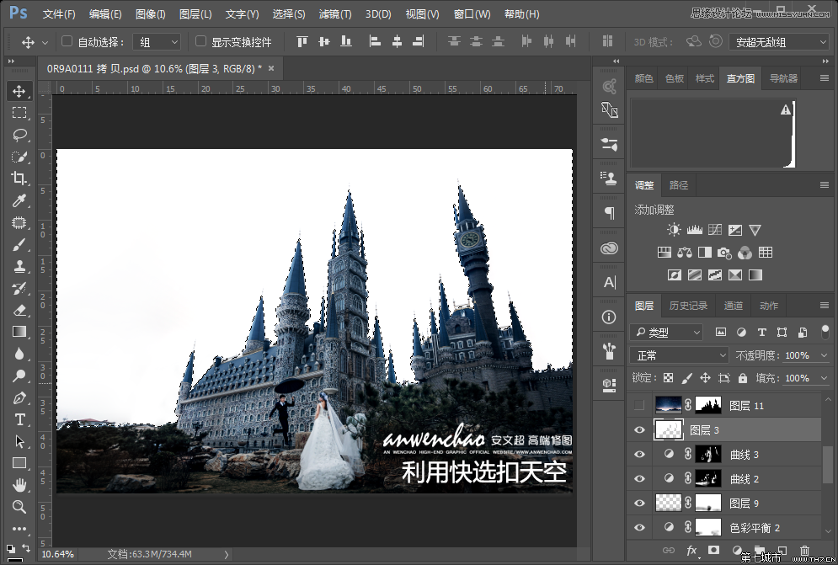The image size is (838, 565).
Task: Show 图层 11 visibility box
Action: (x=639, y=405)
